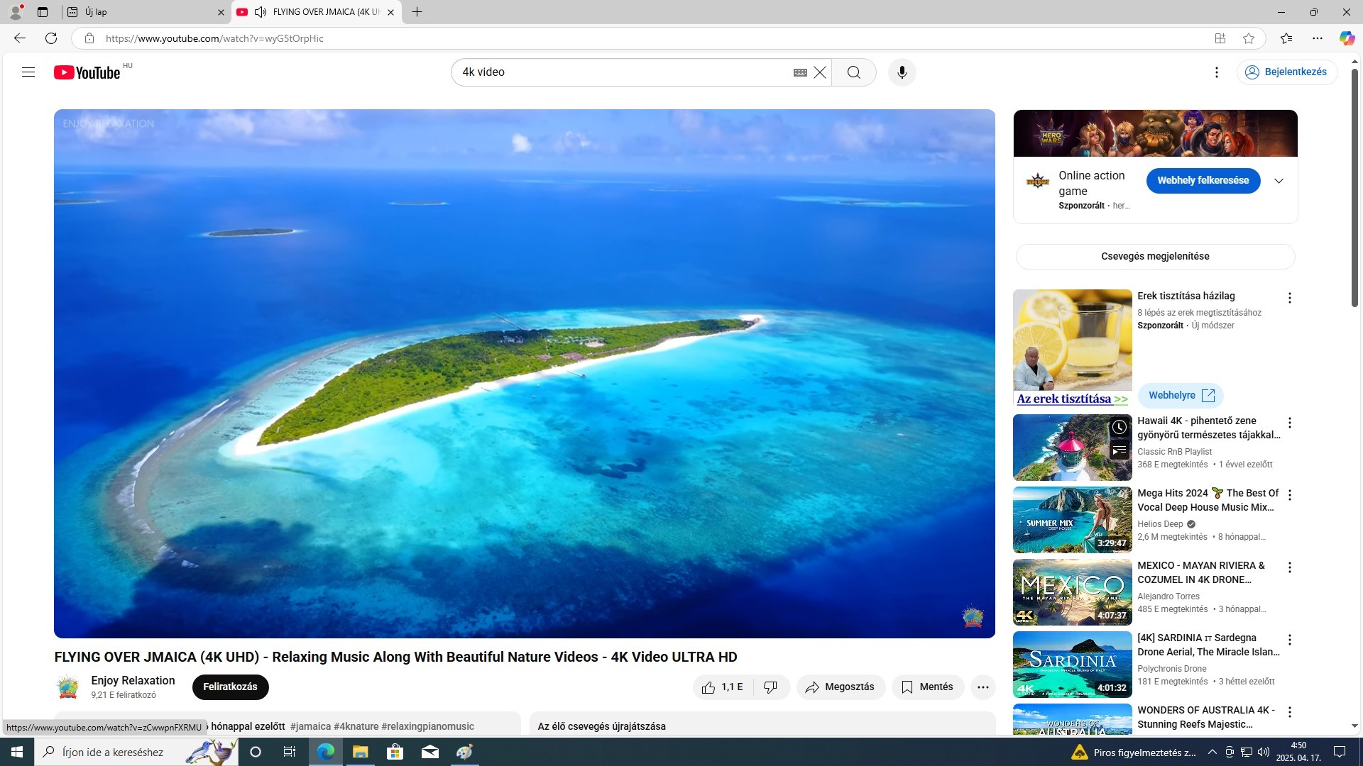Viewport: 1363px width, 766px height.
Task: Open options menu for MEXICO Mayan Riviera video
Action: click(x=1290, y=567)
